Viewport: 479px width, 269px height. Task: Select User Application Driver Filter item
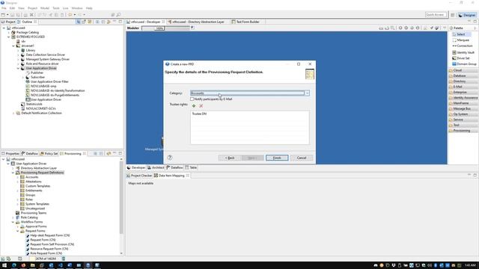[49, 81]
